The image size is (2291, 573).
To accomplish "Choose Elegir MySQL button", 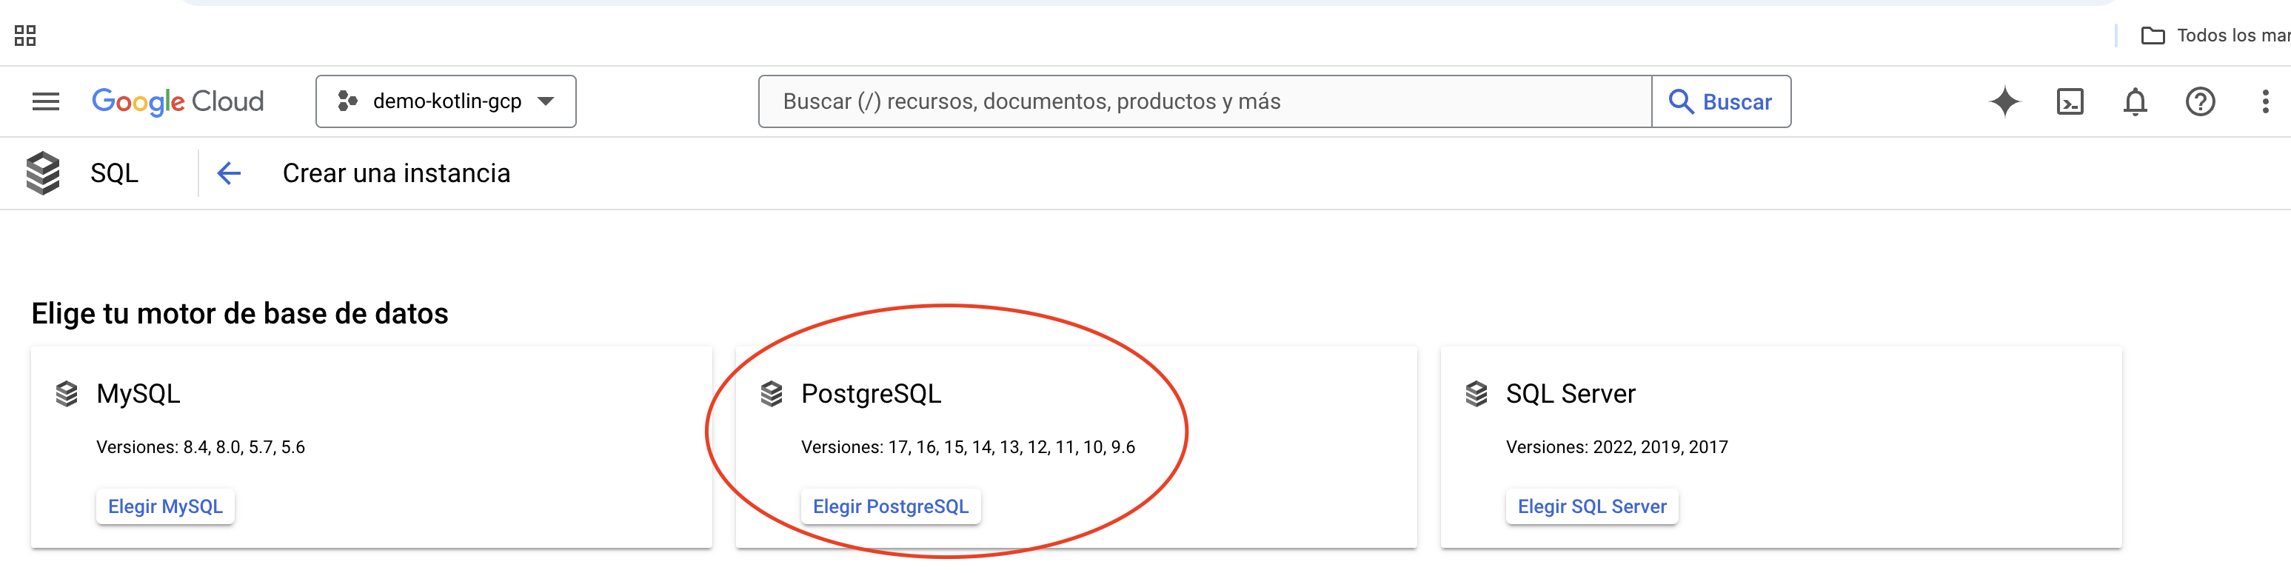I will coord(165,506).
